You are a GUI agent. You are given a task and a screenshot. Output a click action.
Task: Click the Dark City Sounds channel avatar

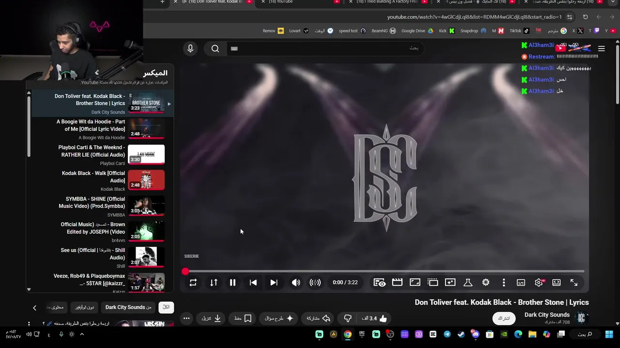pos(581,318)
